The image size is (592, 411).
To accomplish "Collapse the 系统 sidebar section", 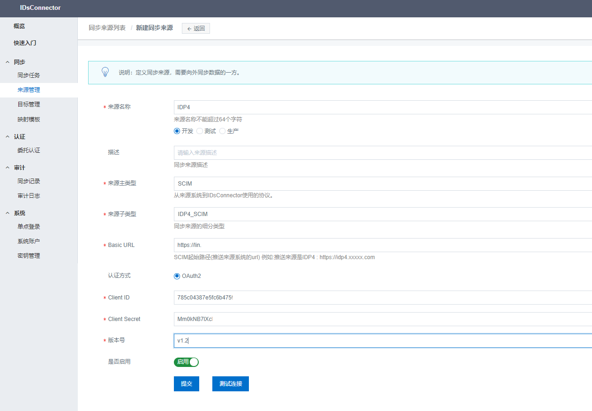I will pos(7,213).
